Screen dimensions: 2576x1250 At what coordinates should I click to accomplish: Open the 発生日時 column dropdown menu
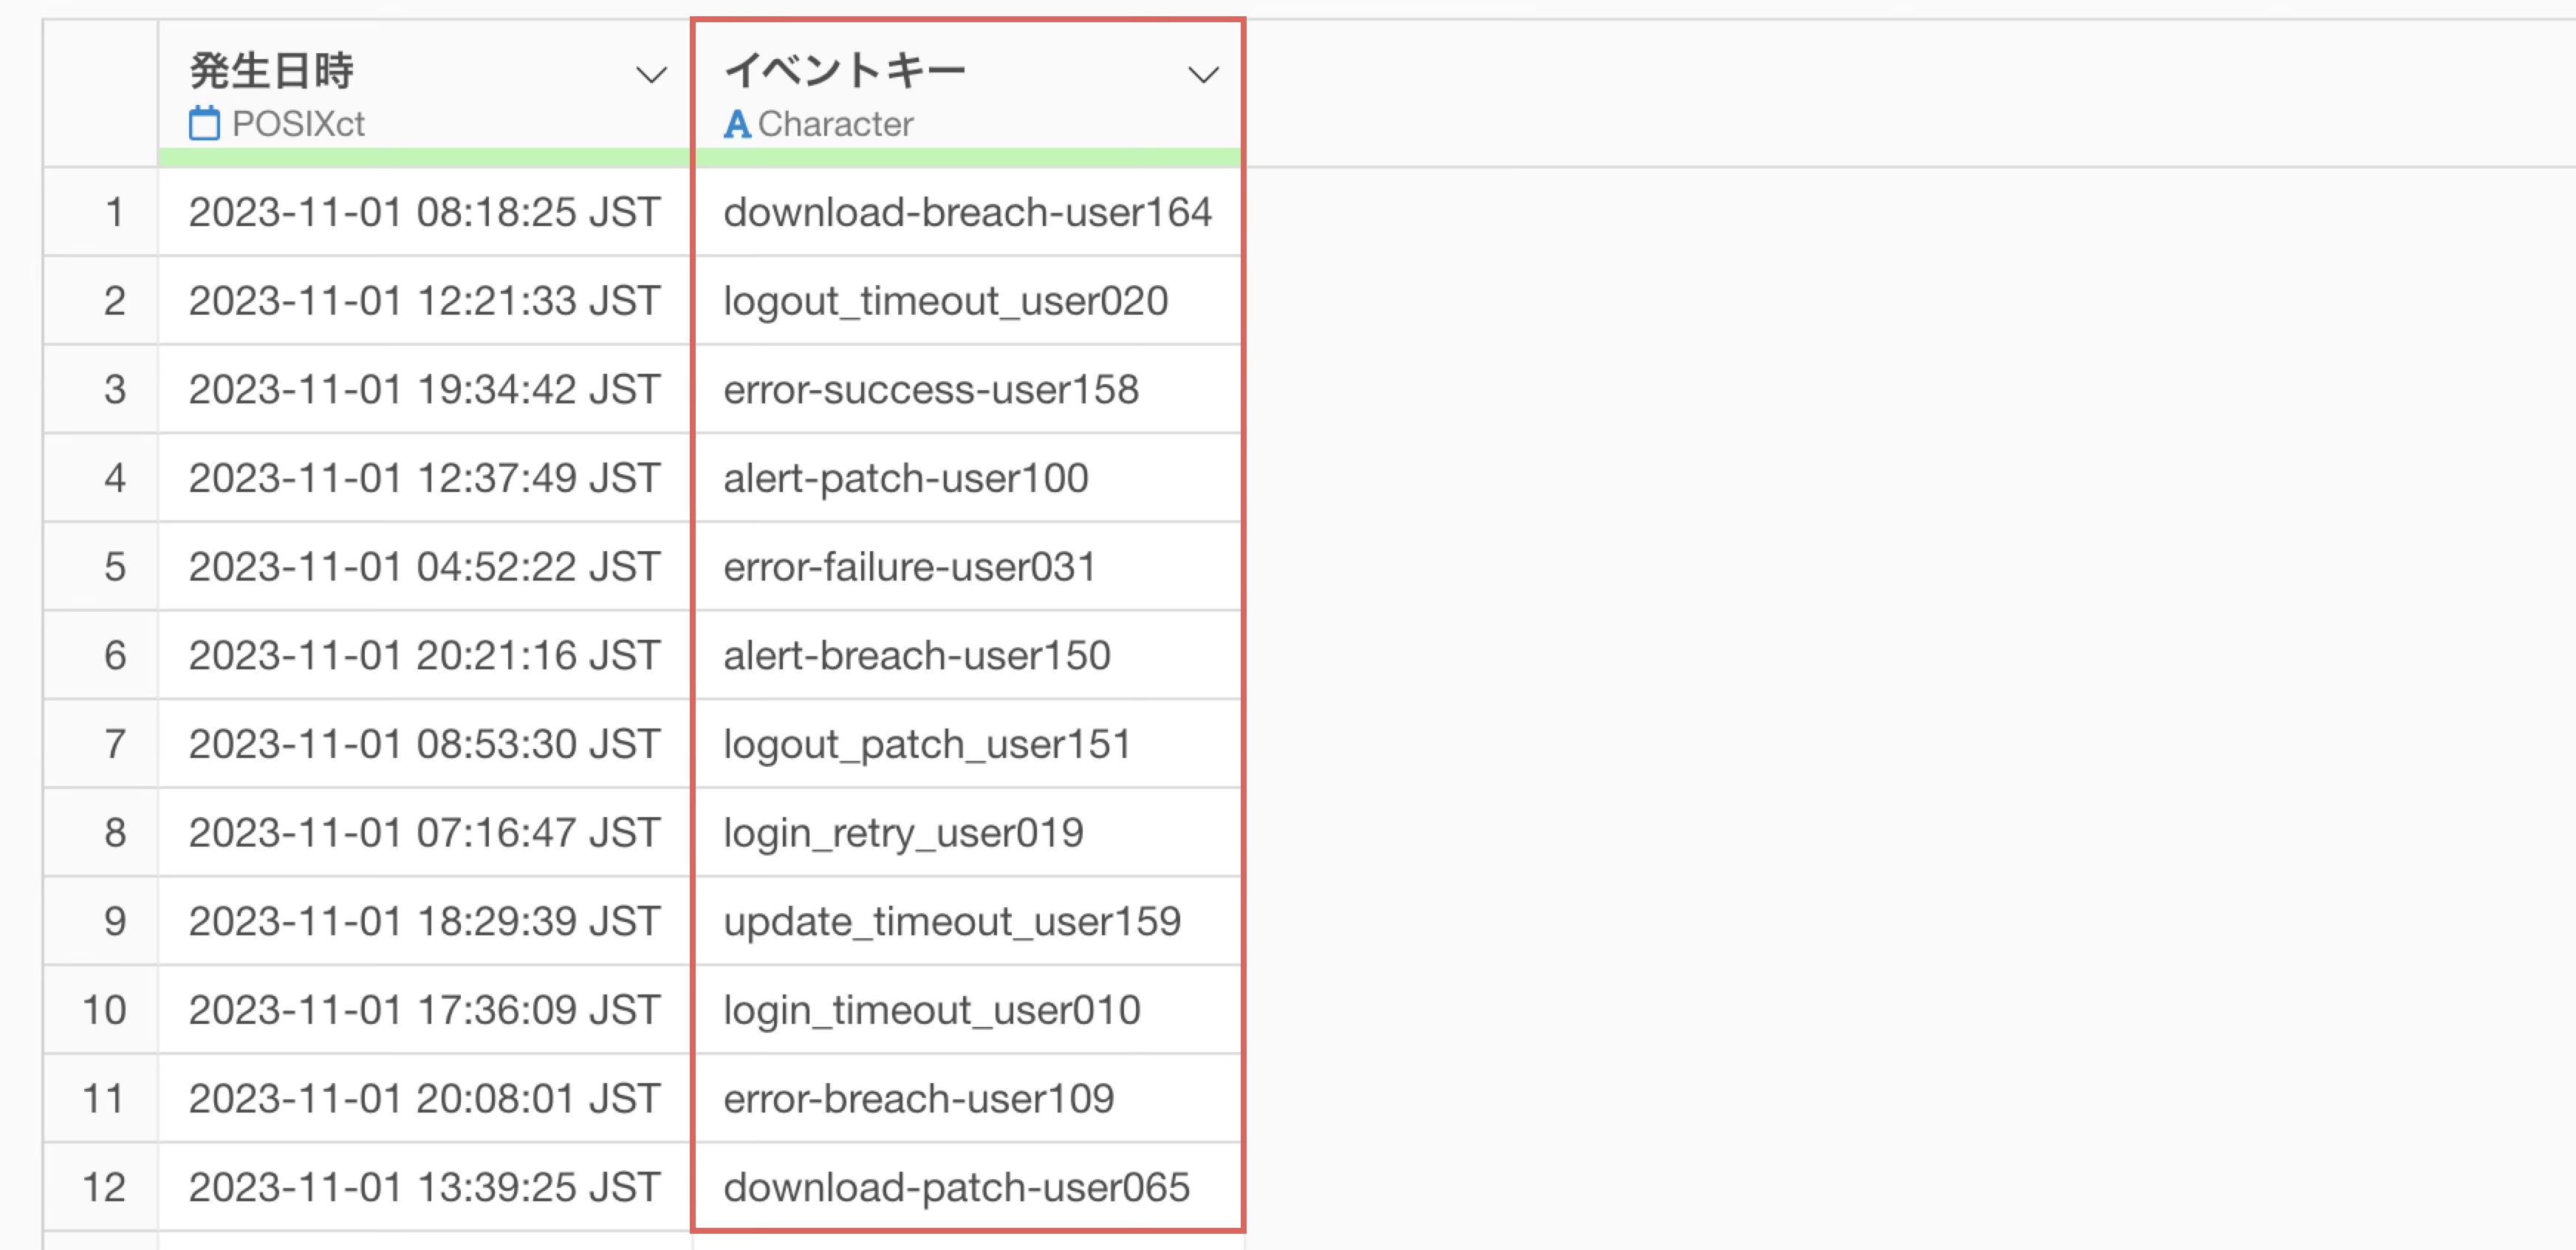click(651, 75)
